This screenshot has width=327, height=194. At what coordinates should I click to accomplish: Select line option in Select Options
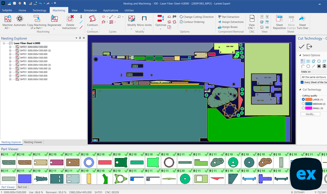coord(314,66)
